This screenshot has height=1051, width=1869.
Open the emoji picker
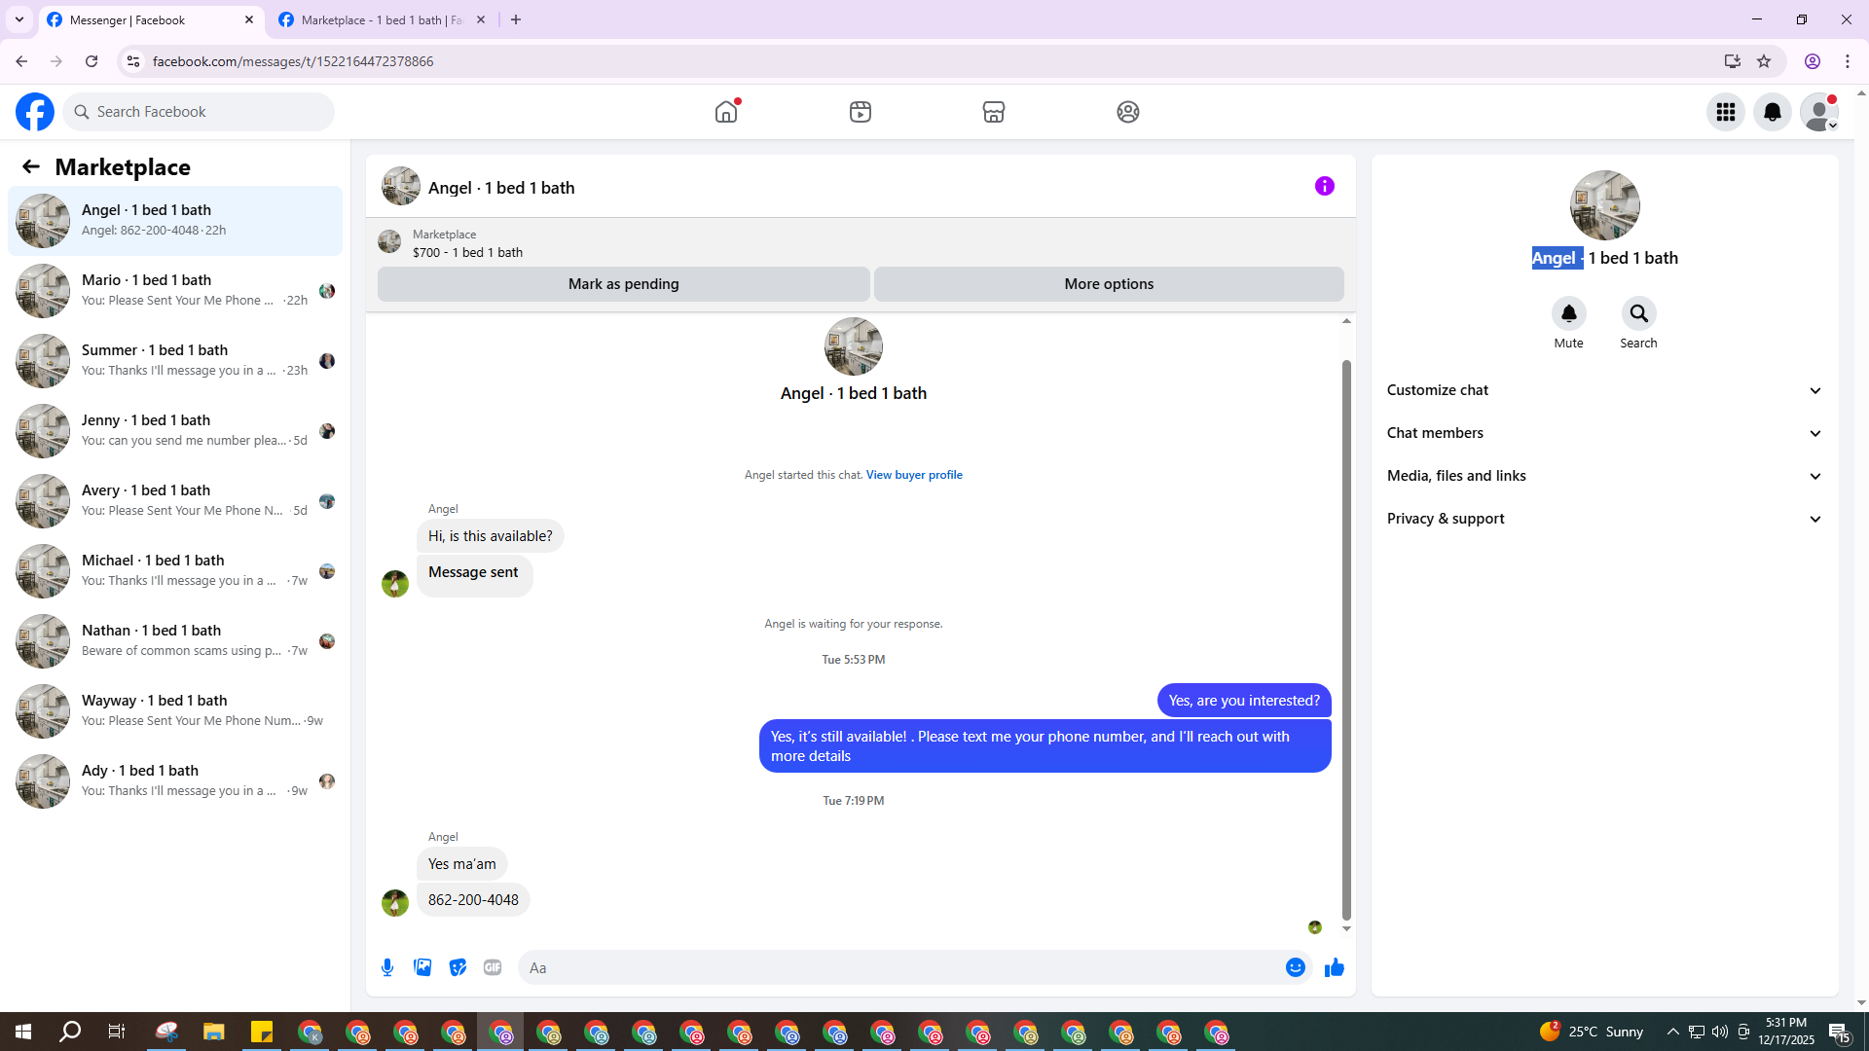click(x=1295, y=967)
